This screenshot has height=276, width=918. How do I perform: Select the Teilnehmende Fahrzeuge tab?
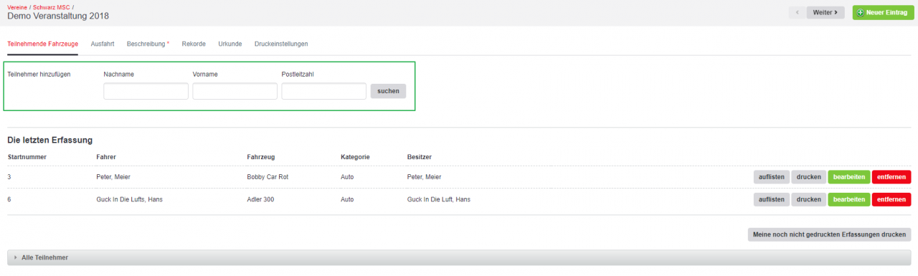42,44
